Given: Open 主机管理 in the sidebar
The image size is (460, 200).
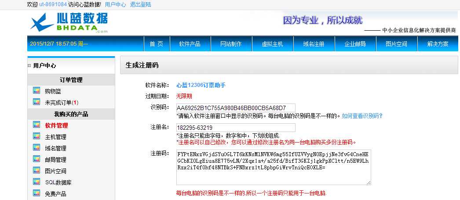Looking at the screenshot, I should tap(56, 137).
